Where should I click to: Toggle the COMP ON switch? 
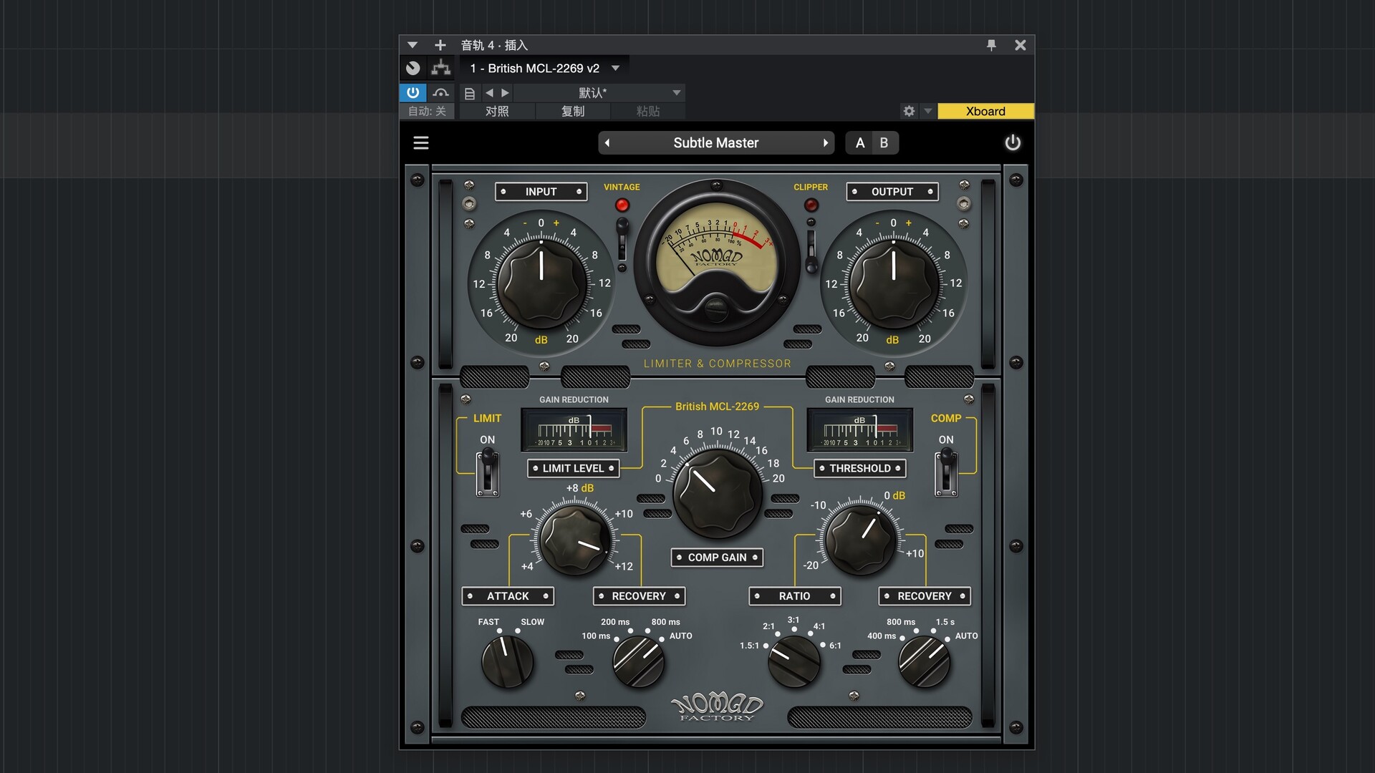946,471
